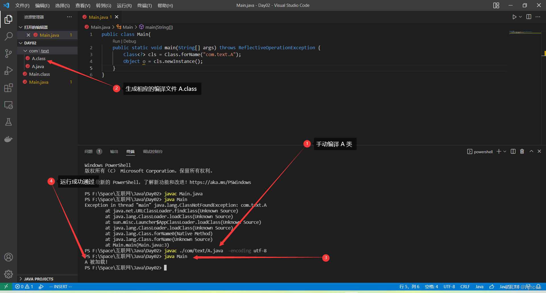Viewport: 546px width, 293px height.
Task: Open the 转到(G) menu
Action: tap(104, 5)
